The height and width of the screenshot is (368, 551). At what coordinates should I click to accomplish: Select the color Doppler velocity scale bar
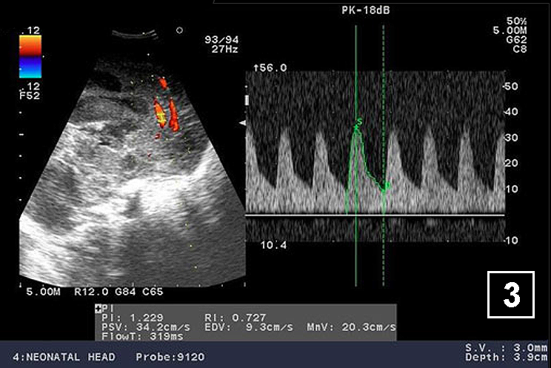click(x=30, y=57)
